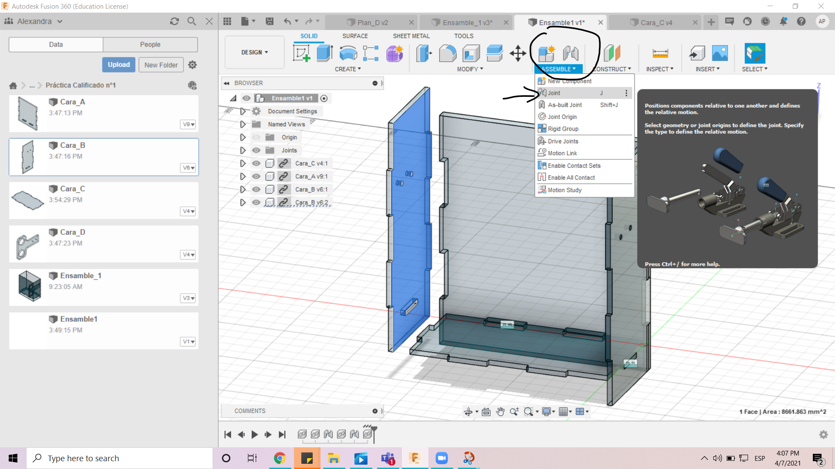Viewport: 835px width, 469px height.
Task: Select the Revolve tool icon
Action: pyautogui.click(x=348, y=53)
